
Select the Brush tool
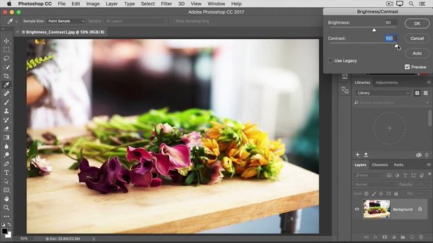tap(6, 103)
